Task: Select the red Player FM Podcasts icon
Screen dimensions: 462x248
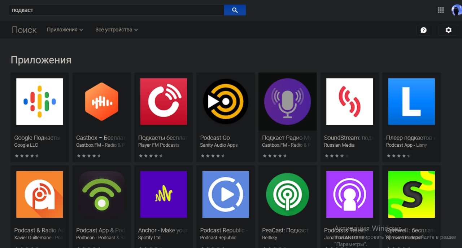Action: pyautogui.click(x=164, y=102)
